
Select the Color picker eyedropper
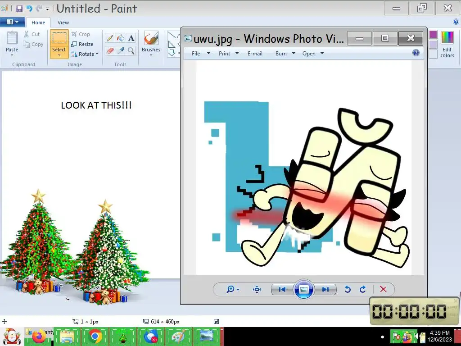121,50
